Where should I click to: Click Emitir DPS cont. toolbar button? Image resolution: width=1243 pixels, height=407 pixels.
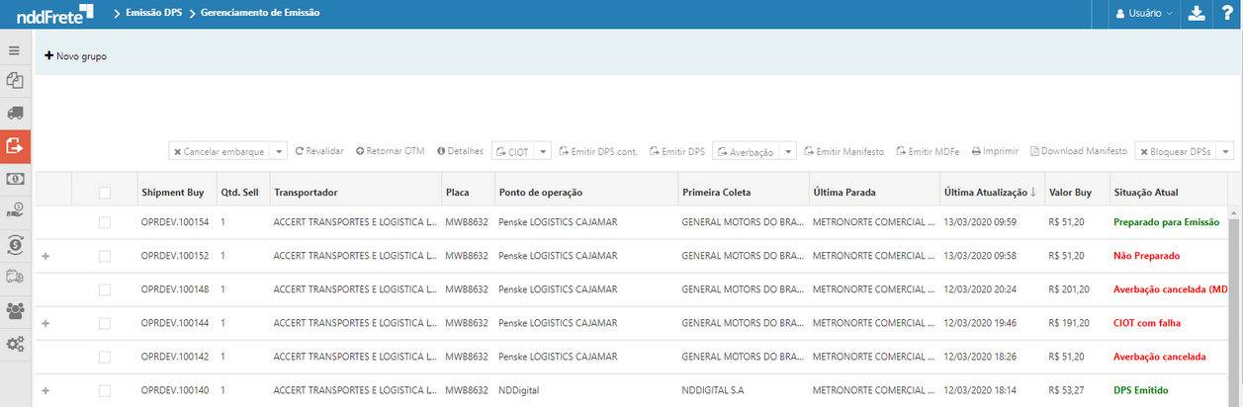coord(597,151)
